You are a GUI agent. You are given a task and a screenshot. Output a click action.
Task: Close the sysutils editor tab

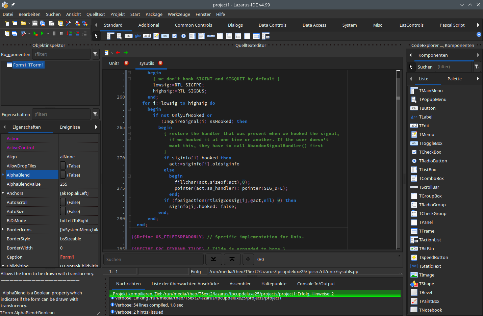pos(160,63)
